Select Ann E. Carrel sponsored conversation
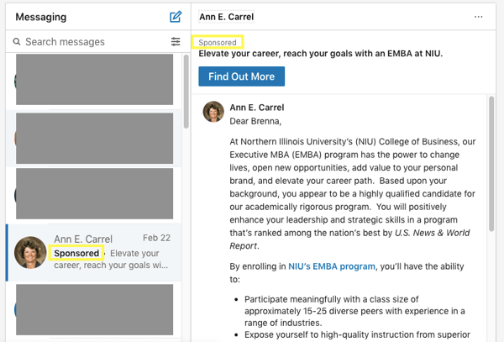The image size is (504, 342). [x=94, y=252]
